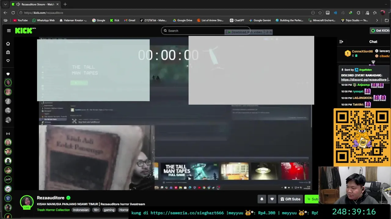Open Minecraft Enchant bookmark
The width and height of the screenshot is (391, 219).
322,20
